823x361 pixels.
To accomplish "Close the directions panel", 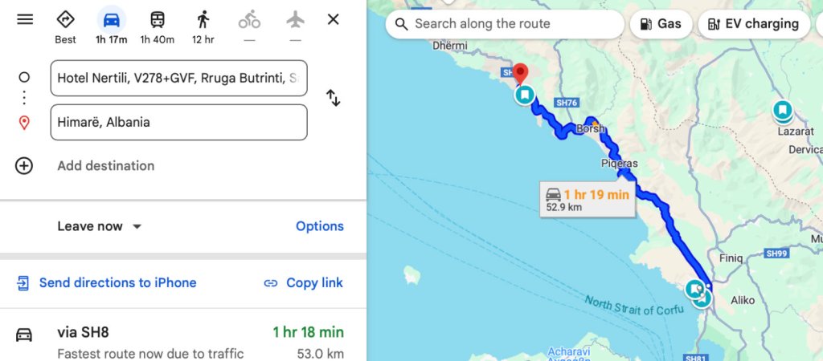I will [333, 19].
